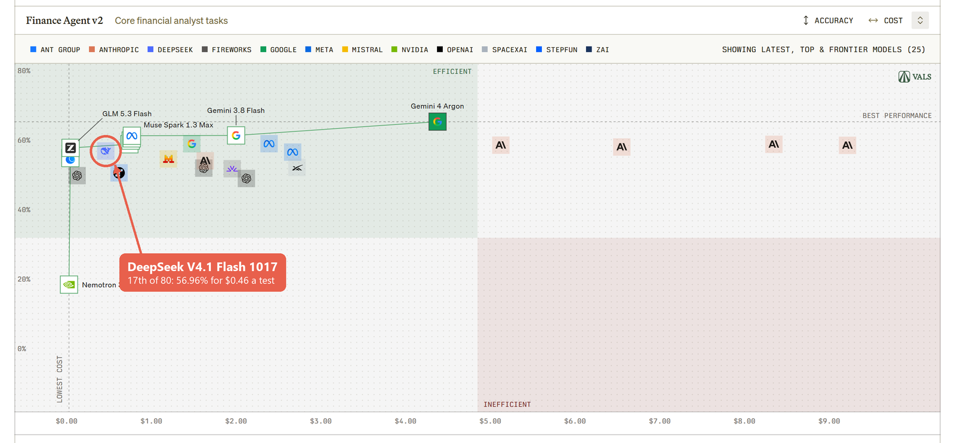Viewport: 955px width, 443px height.
Task: Toggle Google models in the legend
Action: pyautogui.click(x=278, y=50)
